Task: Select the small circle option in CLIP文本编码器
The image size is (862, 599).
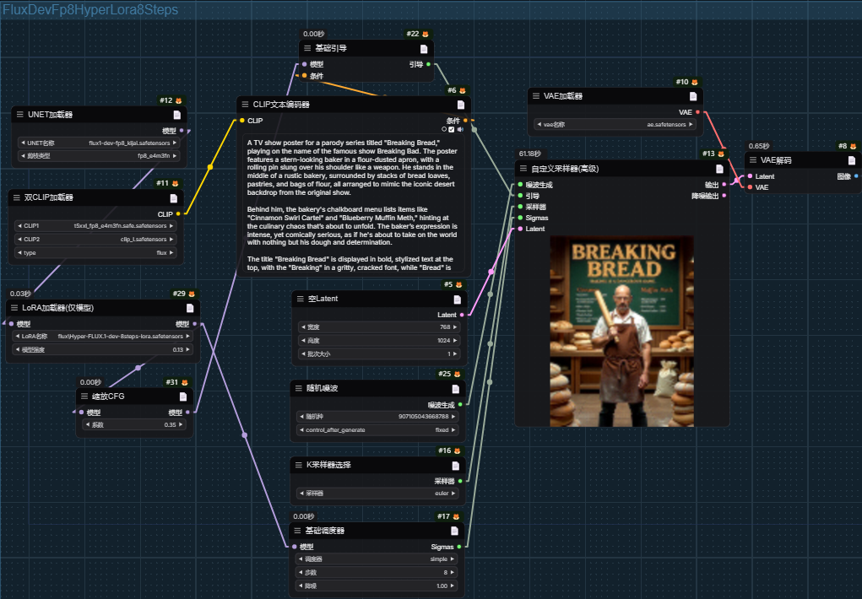Action: tap(444, 130)
